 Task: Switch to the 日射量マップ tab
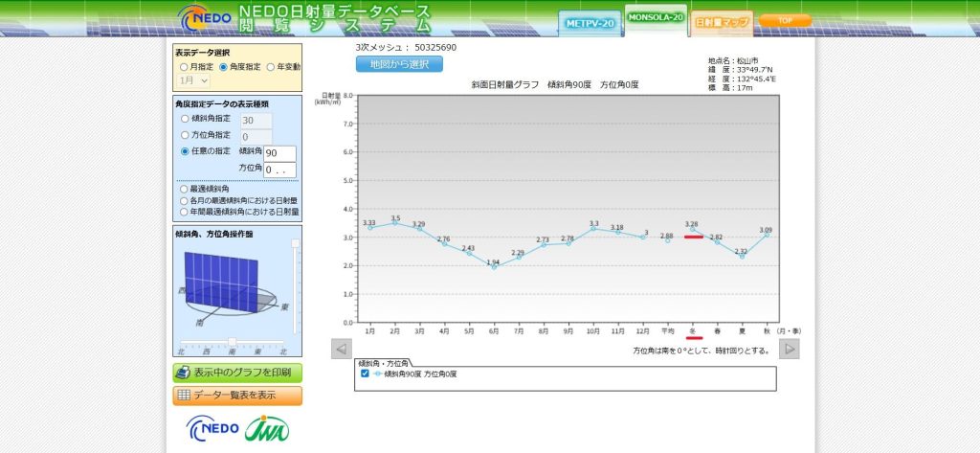click(x=721, y=21)
